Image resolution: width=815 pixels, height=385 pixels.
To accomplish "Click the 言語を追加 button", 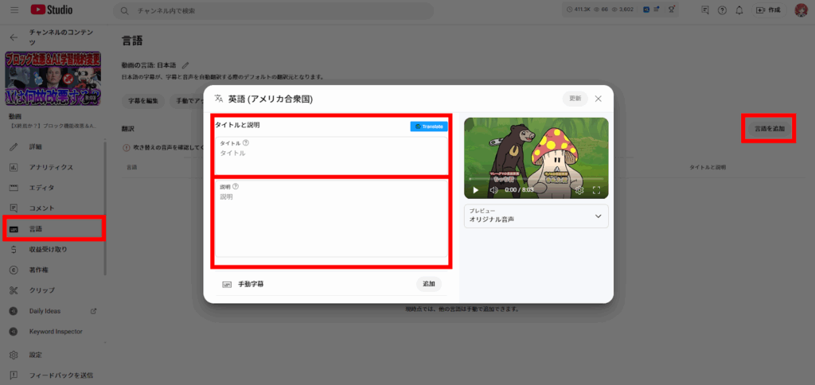I will (x=769, y=128).
